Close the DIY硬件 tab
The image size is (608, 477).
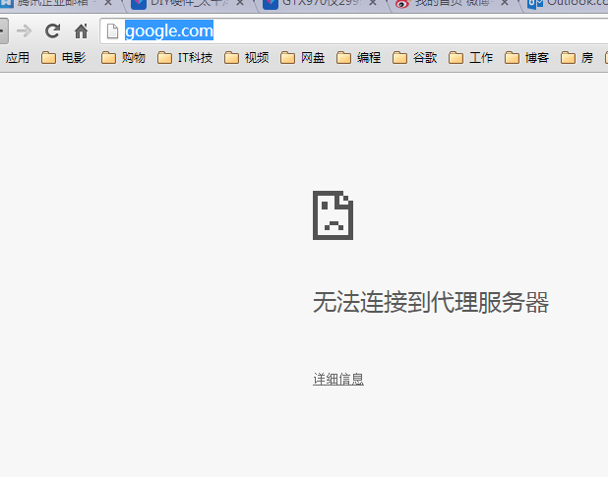tap(240, 3)
